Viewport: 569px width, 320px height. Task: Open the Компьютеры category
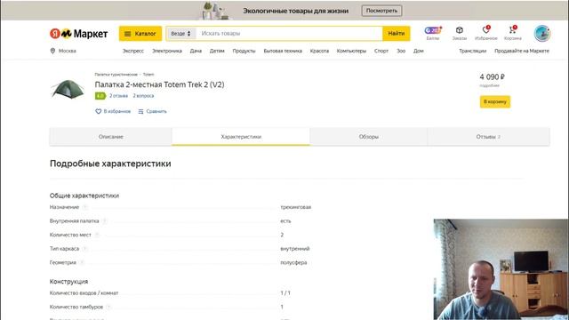[x=351, y=51]
